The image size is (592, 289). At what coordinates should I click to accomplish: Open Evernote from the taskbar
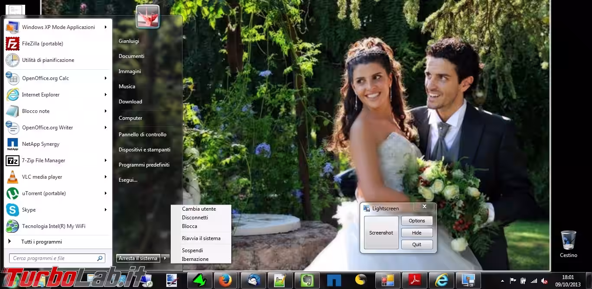(307, 280)
